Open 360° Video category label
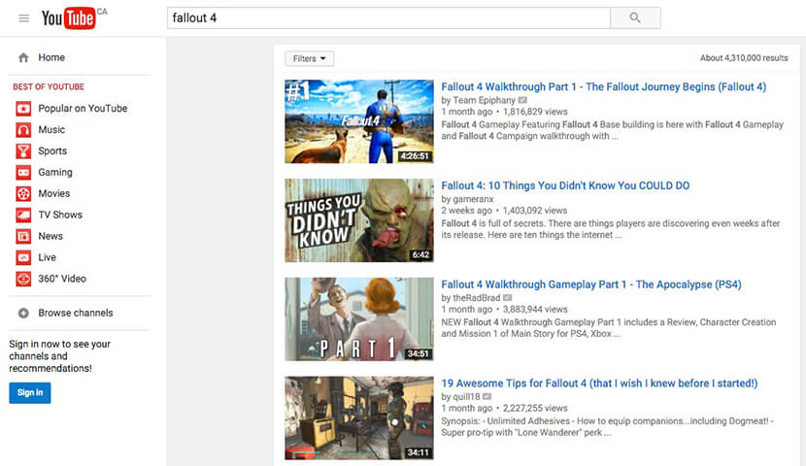The image size is (806, 466). click(62, 279)
